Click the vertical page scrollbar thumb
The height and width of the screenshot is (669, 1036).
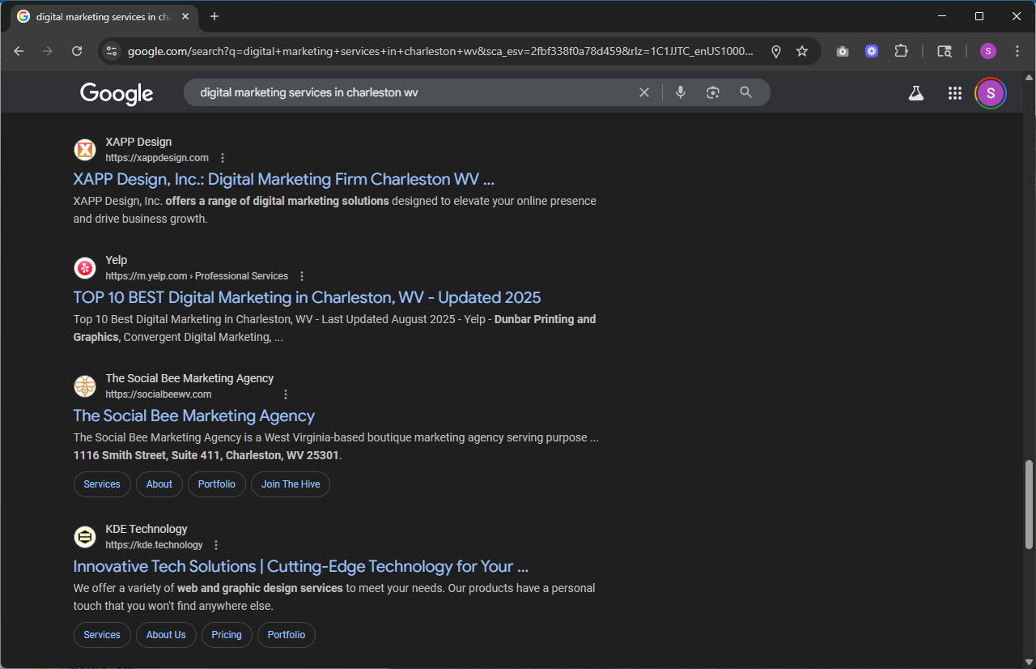1029,504
